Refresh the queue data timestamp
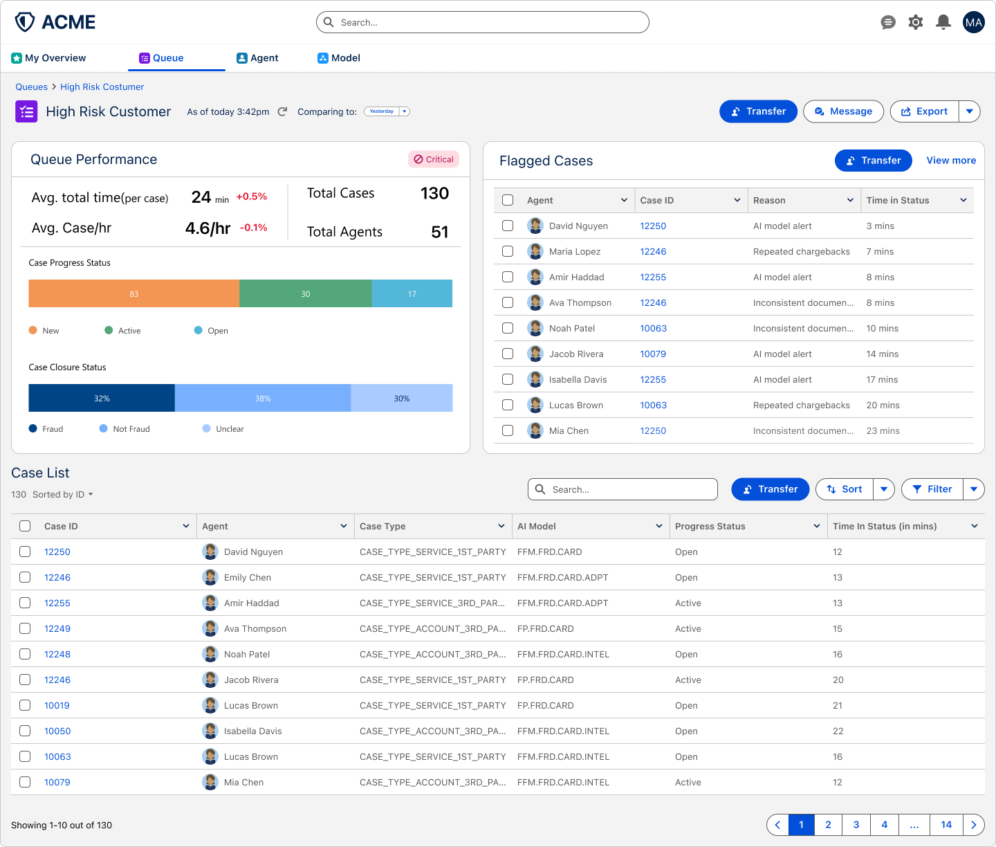The height and width of the screenshot is (847, 996). [282, 111]
